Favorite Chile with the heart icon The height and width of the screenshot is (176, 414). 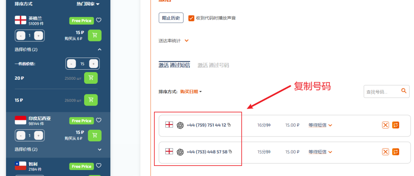(x=99, y=166)
